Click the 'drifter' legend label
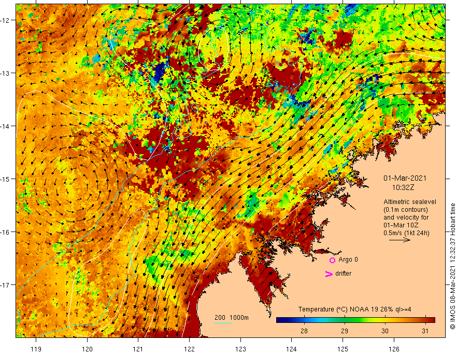This screenshot has height=353, width=456. pos(343,274)
